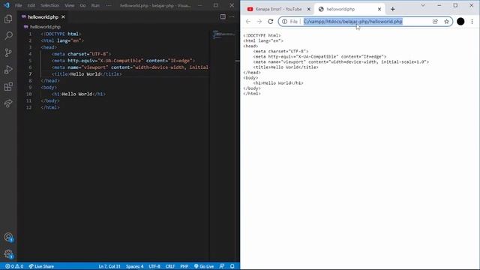Click the title Hello World code line
480x270 pixels.
[87, 74]
